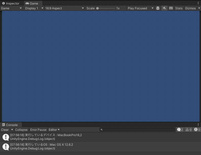Select the Game tab
This screenshot has height=155, width=201.
(33, 3)
